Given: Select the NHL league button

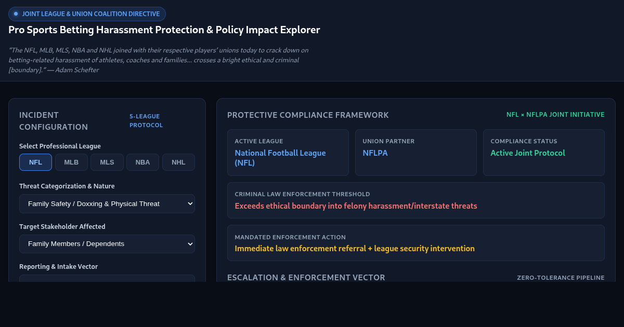Looking at the screenshot, I should coord(178,162).
